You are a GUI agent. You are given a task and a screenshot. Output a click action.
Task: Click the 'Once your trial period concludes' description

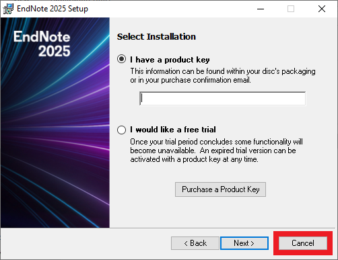[216, 150]
